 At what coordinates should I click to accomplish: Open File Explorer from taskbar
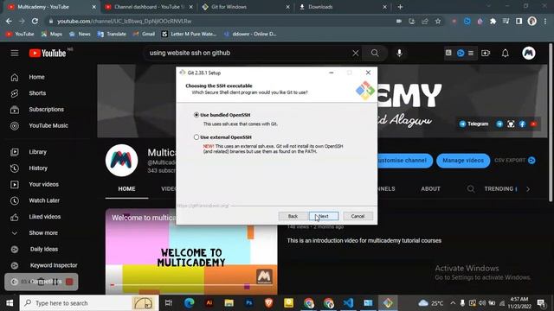coord(229,303)
